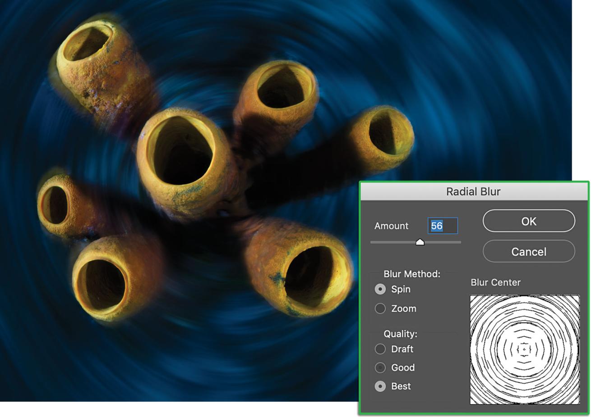Click the Amount value field showing 56

tap(442, 226)
